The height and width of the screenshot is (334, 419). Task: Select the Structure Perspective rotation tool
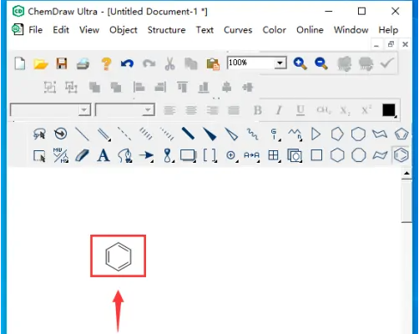click(60, 134)
